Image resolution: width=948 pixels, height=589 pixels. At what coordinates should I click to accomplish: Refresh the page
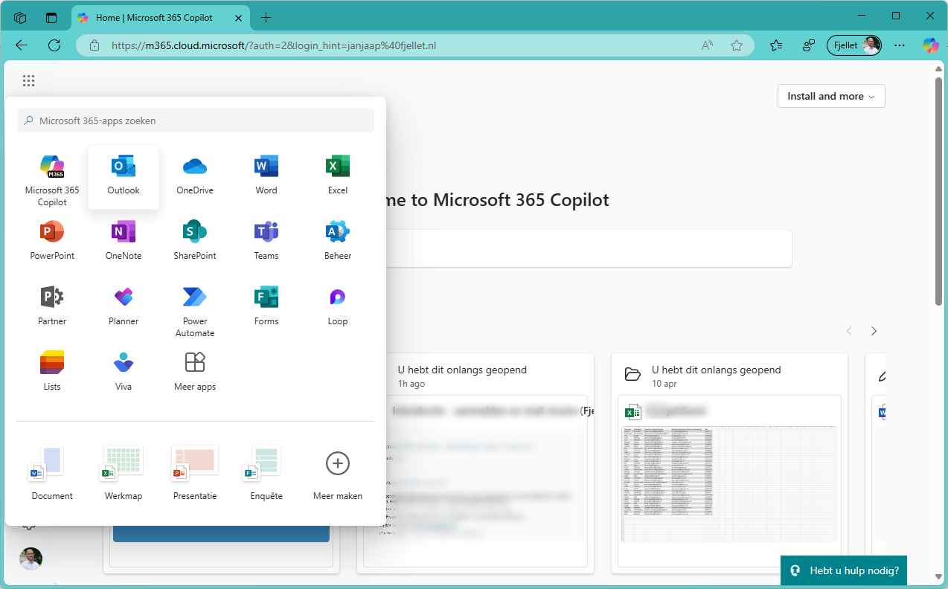(x=54, y=45)
